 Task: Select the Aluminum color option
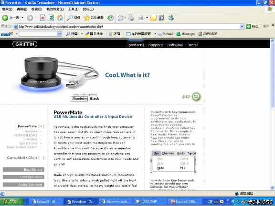(79, 99)
